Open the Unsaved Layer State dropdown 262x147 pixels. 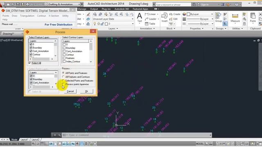[x=113, y=19]
